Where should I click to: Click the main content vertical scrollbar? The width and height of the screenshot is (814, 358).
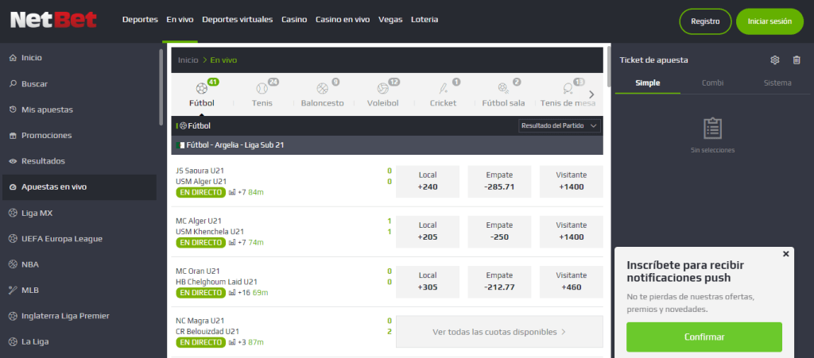point(608,66)
